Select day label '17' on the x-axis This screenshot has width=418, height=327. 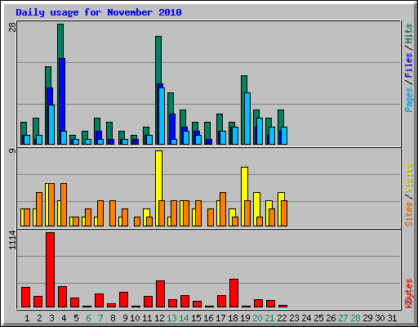pos(220,318)
